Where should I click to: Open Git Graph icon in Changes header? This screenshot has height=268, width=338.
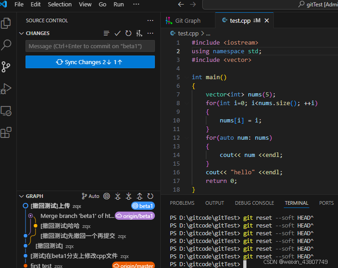coord(139,33)
